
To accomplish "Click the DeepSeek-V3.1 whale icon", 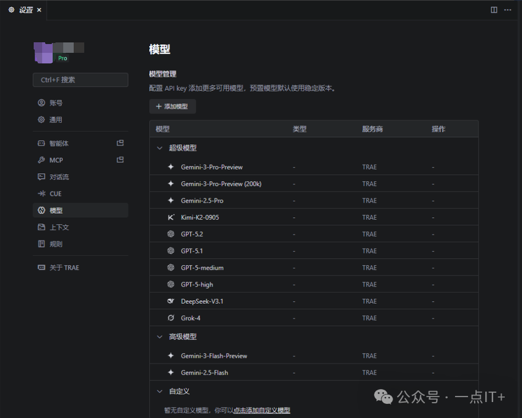I will 171,301.
